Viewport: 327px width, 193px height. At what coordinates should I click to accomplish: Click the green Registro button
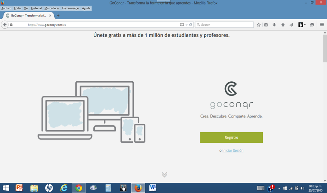click(231, 138)
